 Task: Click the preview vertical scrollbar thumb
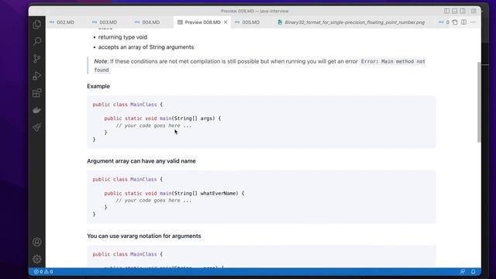pos(479,102)
